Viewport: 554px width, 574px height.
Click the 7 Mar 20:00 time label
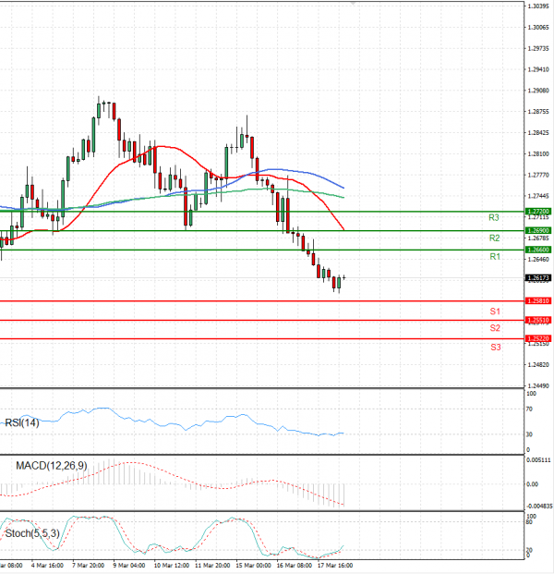[88, 566]
